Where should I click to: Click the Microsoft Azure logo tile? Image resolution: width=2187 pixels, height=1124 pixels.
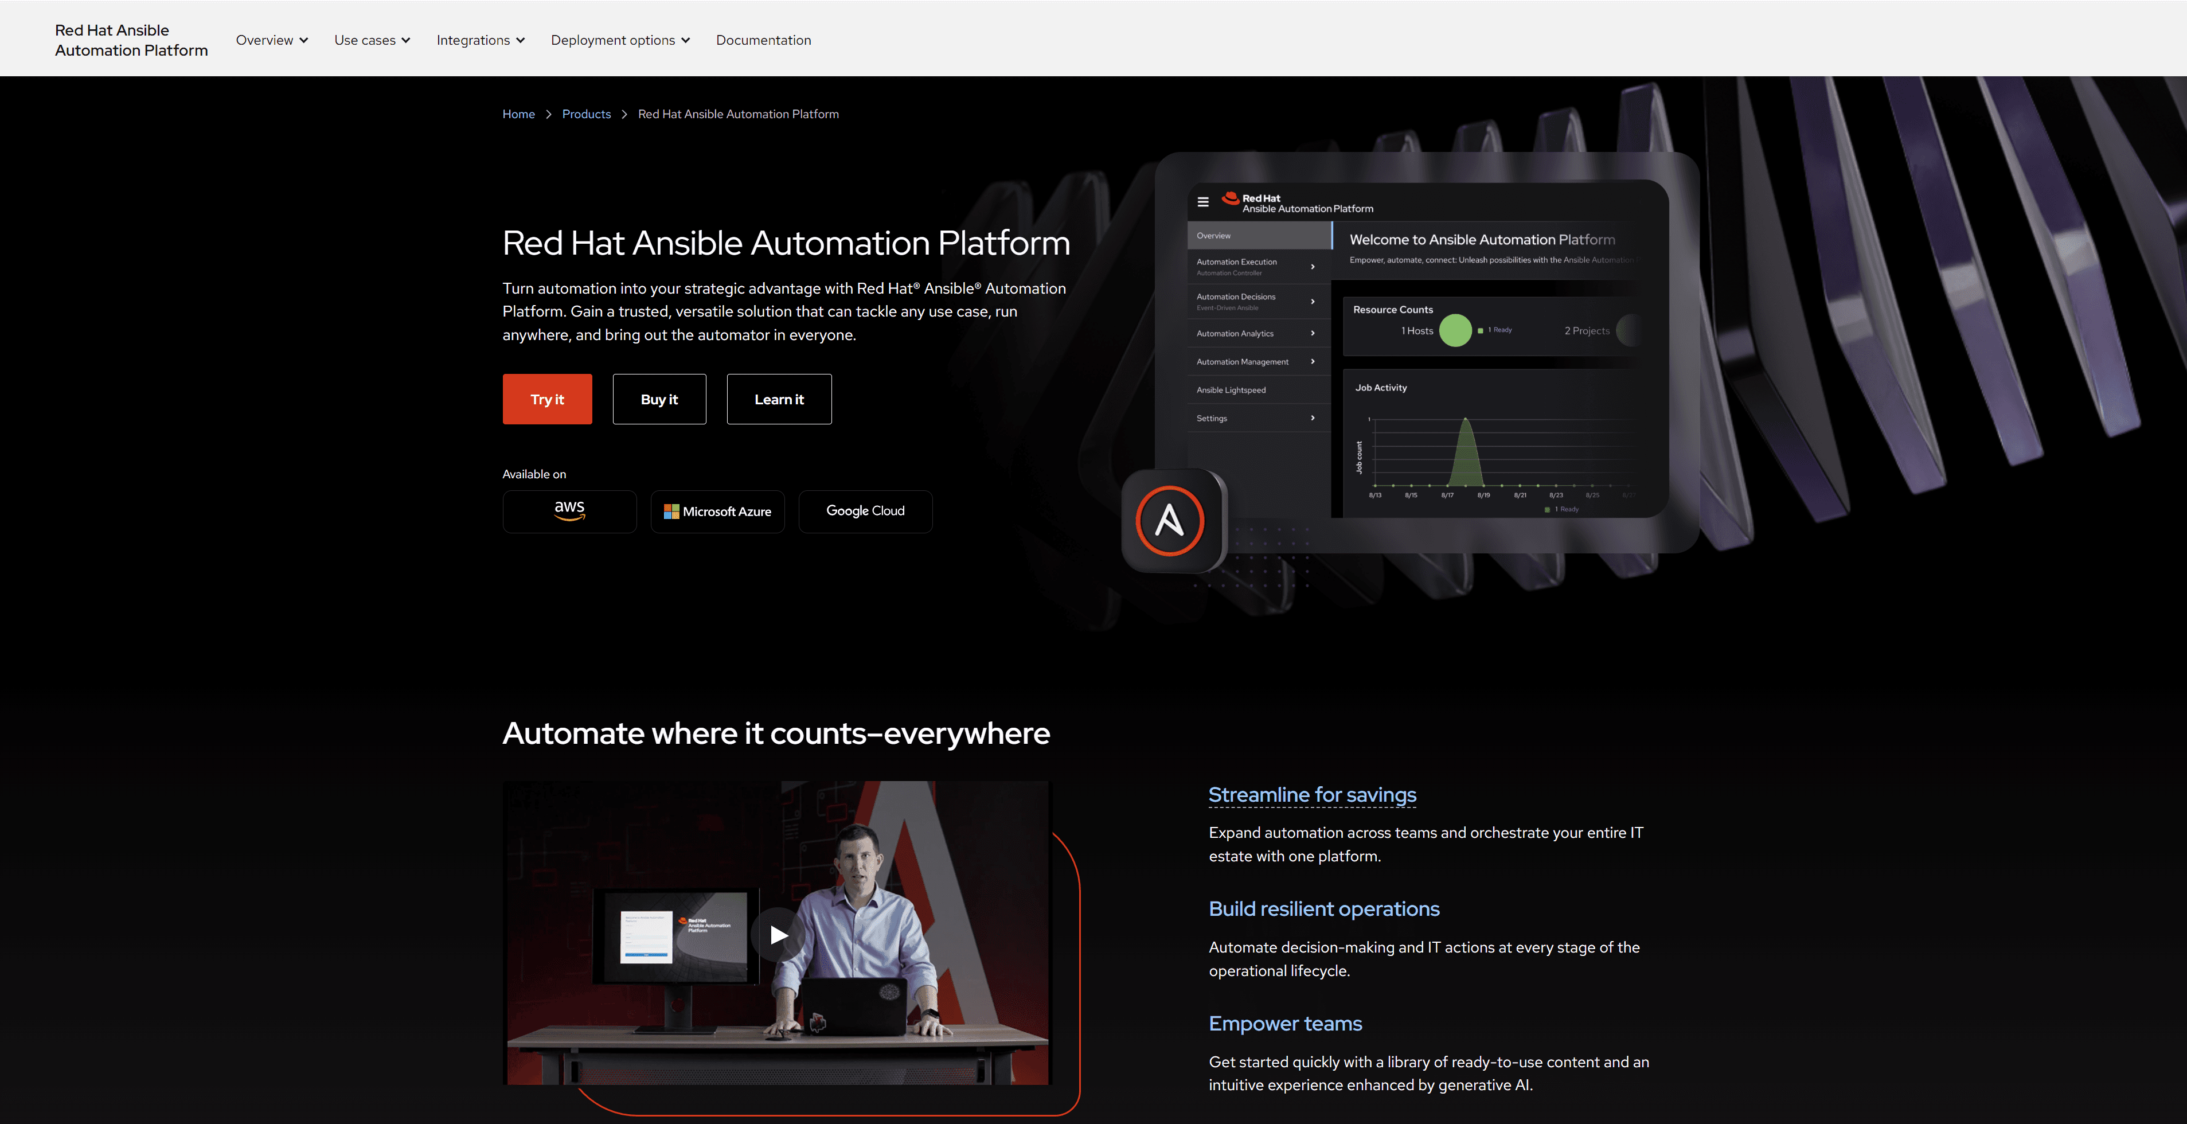(717, 511)
